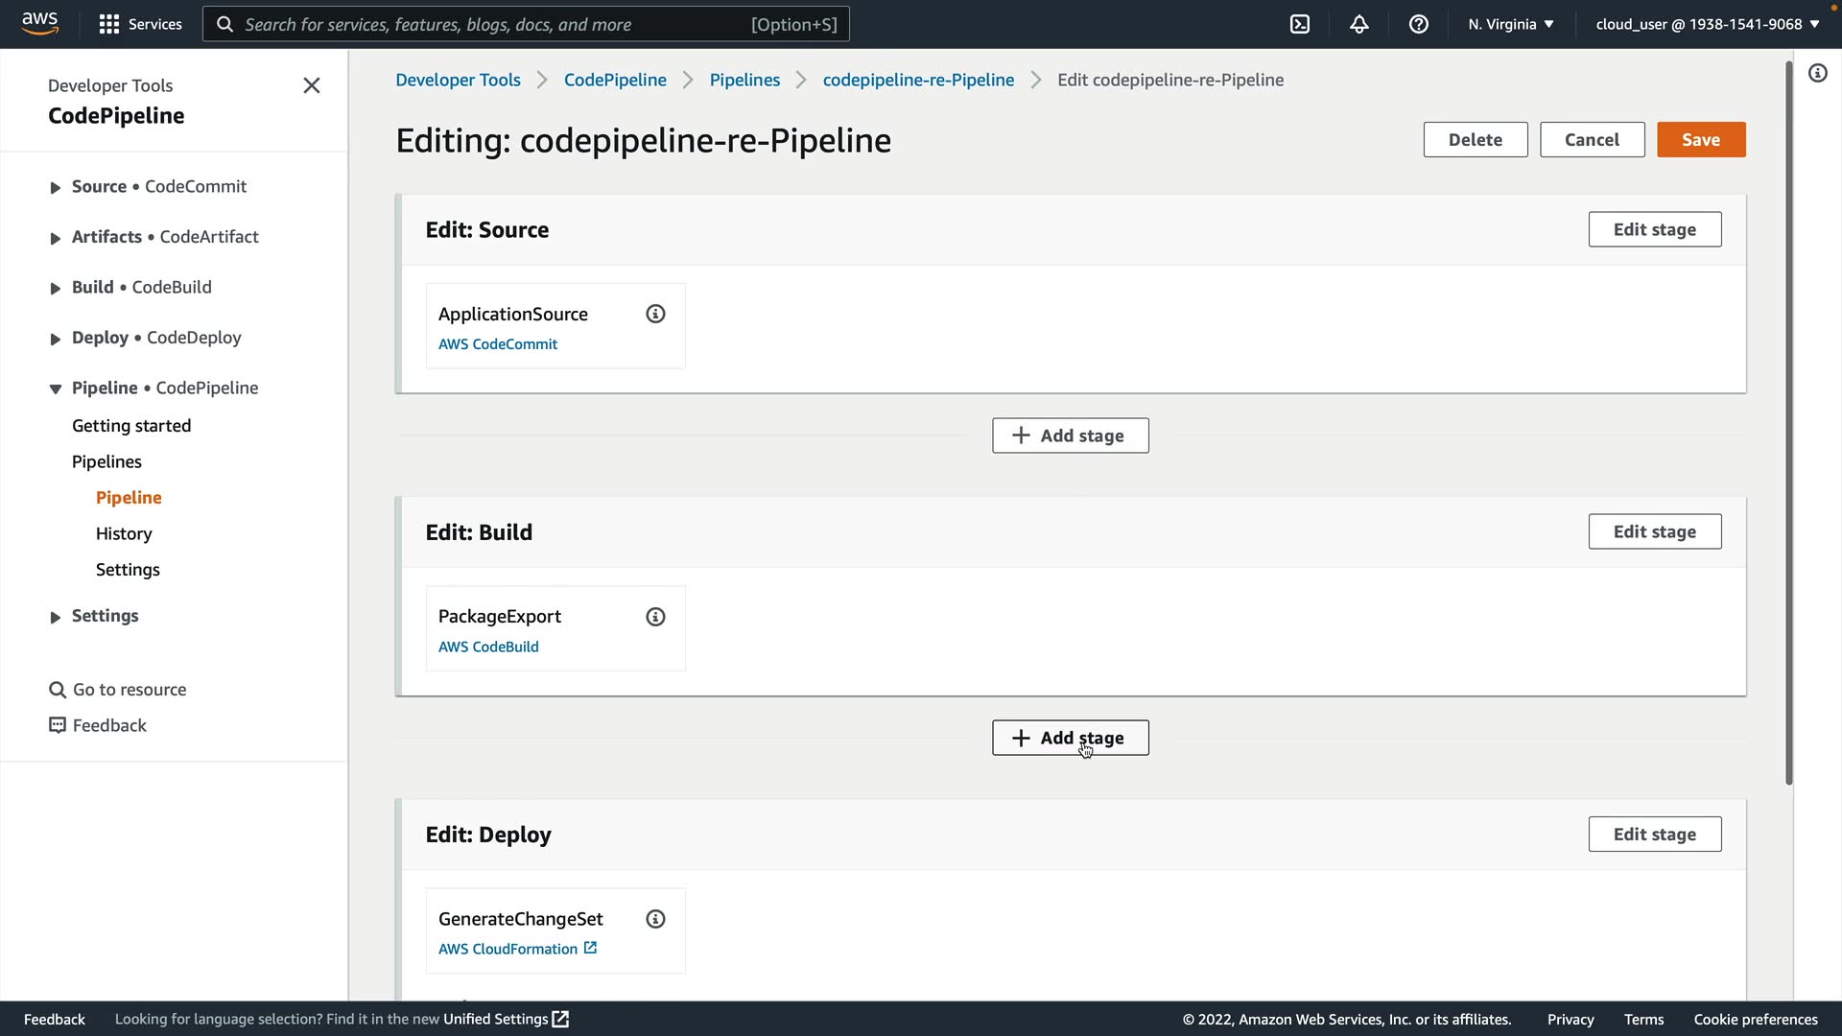Select History in sidebar
The width and height of the screenshot is (1842, 1036).
tap(124, 533)
